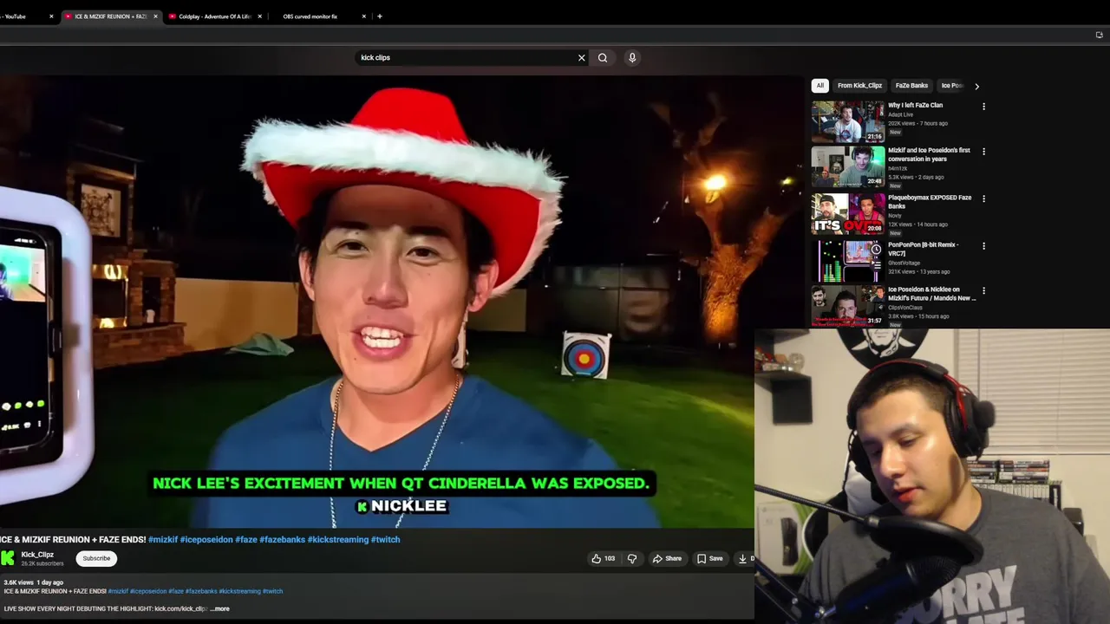Screen dimensions: 1110x624
Task: Dislike the video with thumbs down
Action: click(632, 558)
